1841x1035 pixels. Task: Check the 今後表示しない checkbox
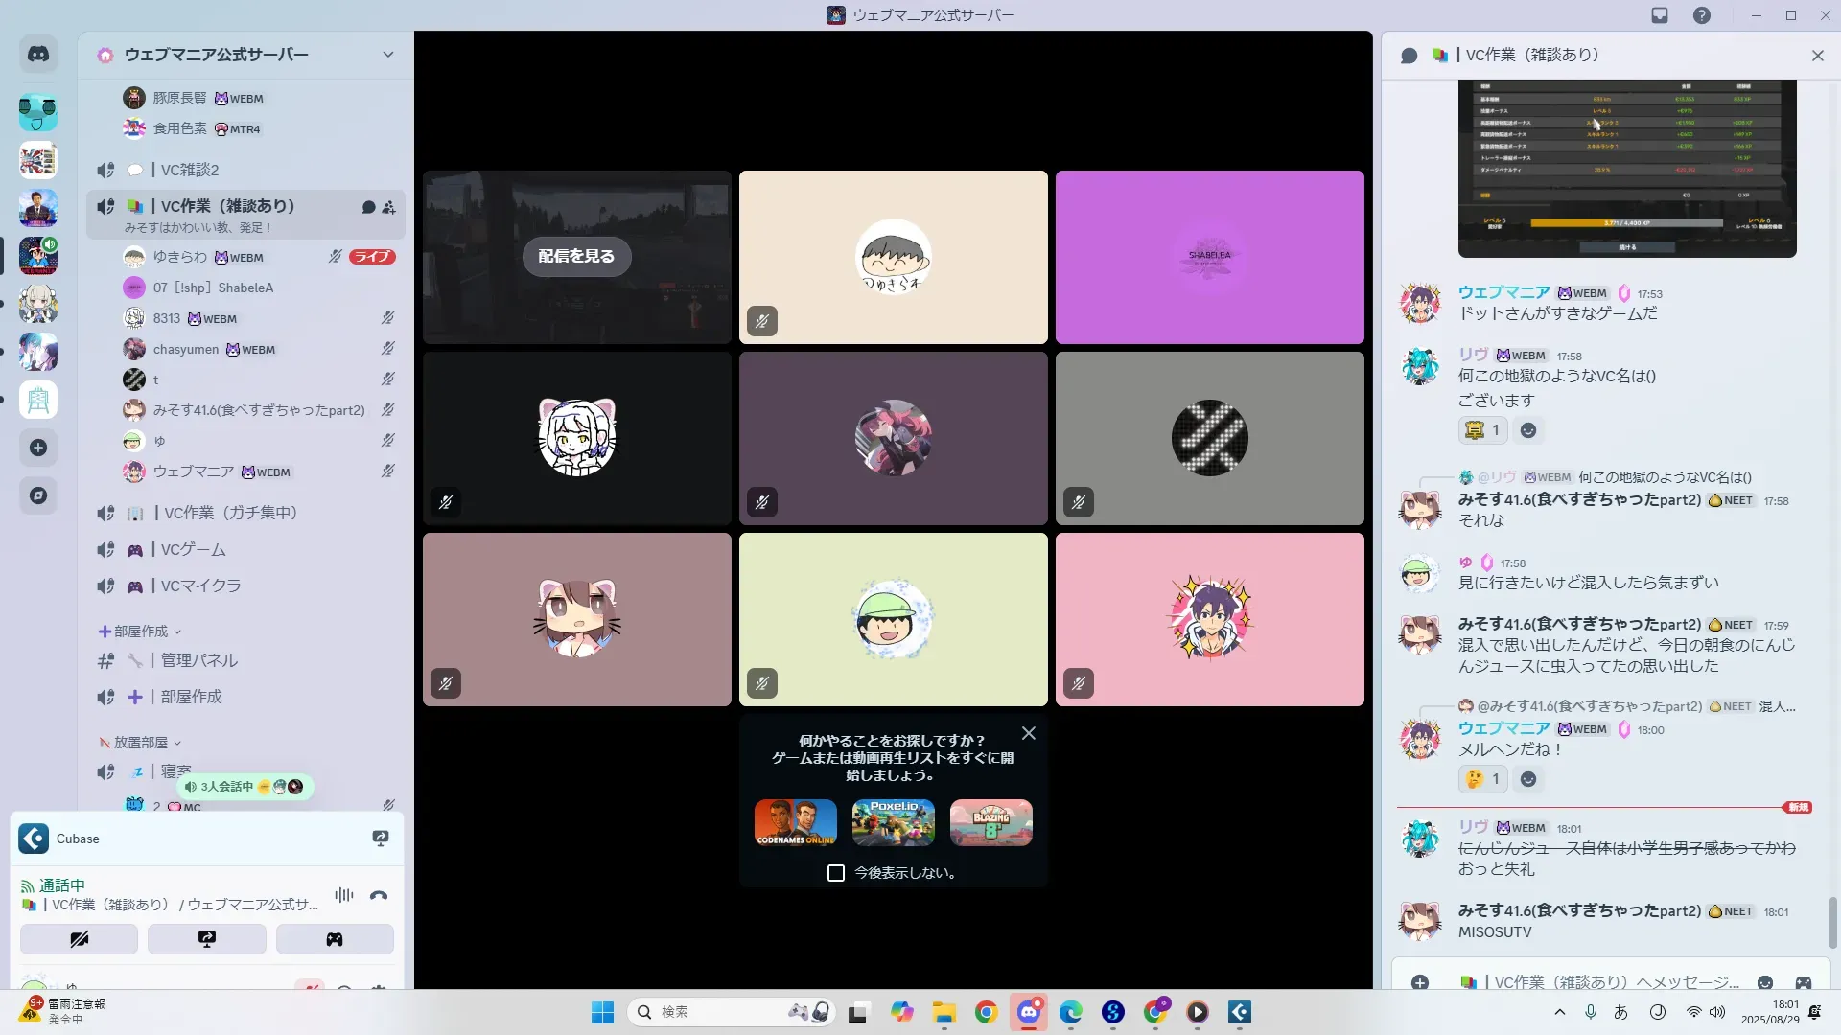click(836, 873)
